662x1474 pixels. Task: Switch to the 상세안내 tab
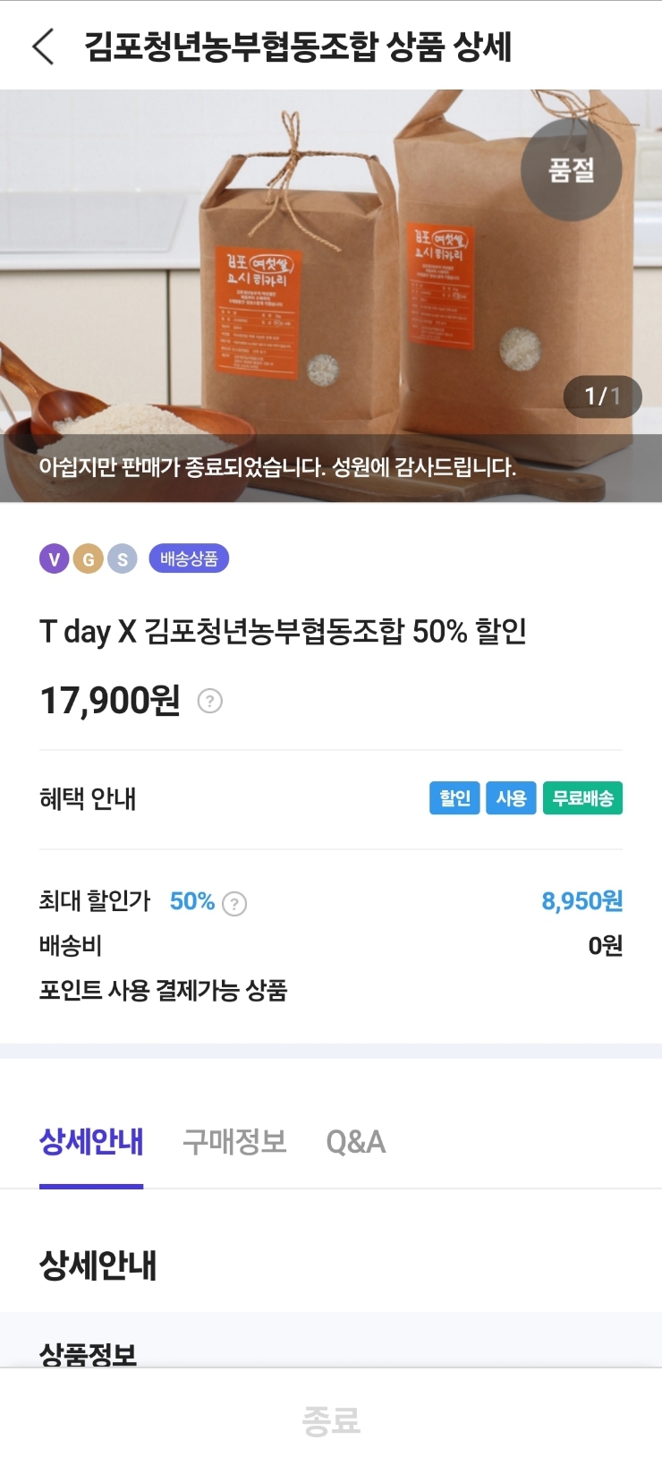pyautogui.click(x=91, y=1142)
